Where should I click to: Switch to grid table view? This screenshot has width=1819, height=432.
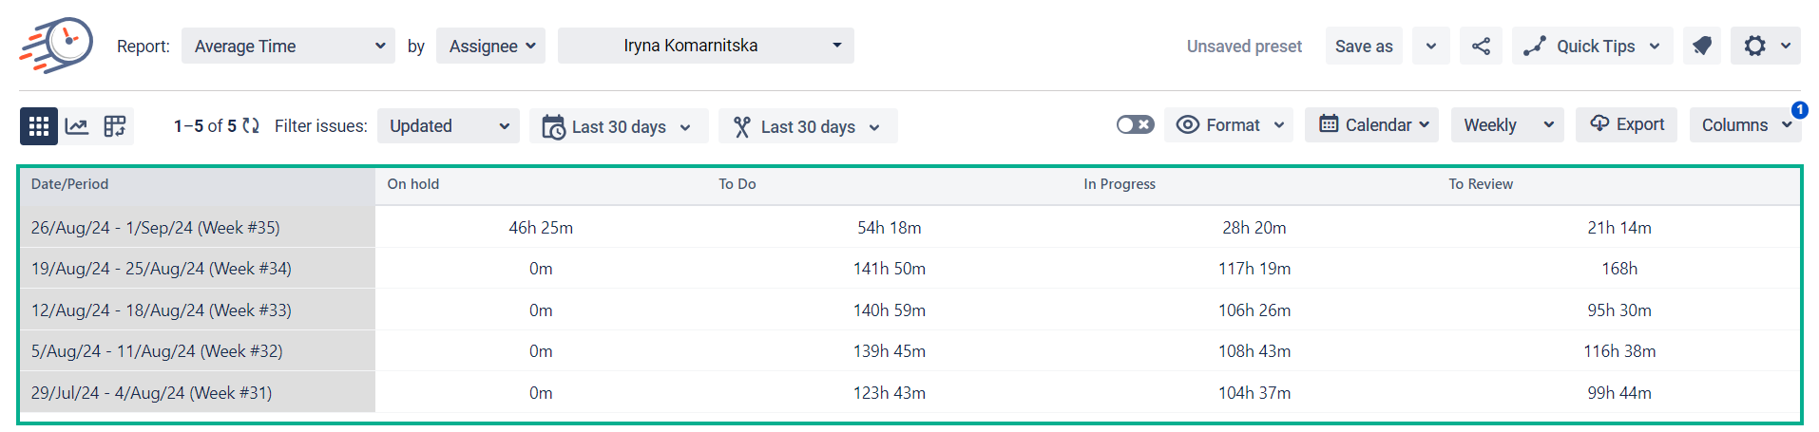[x=39, y=126]
